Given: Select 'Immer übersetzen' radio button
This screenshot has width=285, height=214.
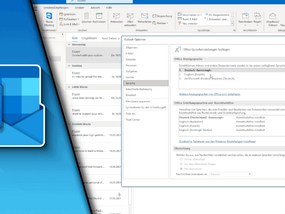Looking at the screenshot, I should point(181,159).
